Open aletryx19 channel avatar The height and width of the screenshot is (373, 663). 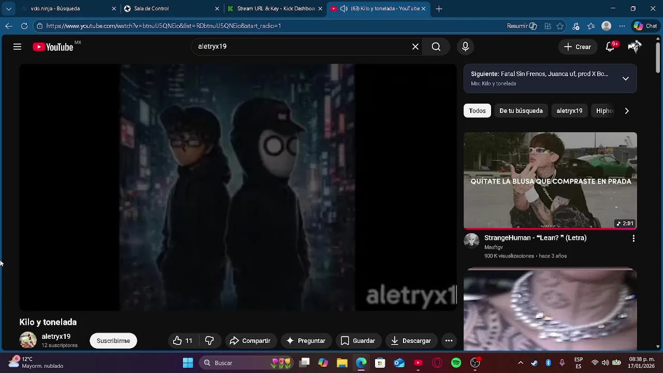click(x=28, y=340)
